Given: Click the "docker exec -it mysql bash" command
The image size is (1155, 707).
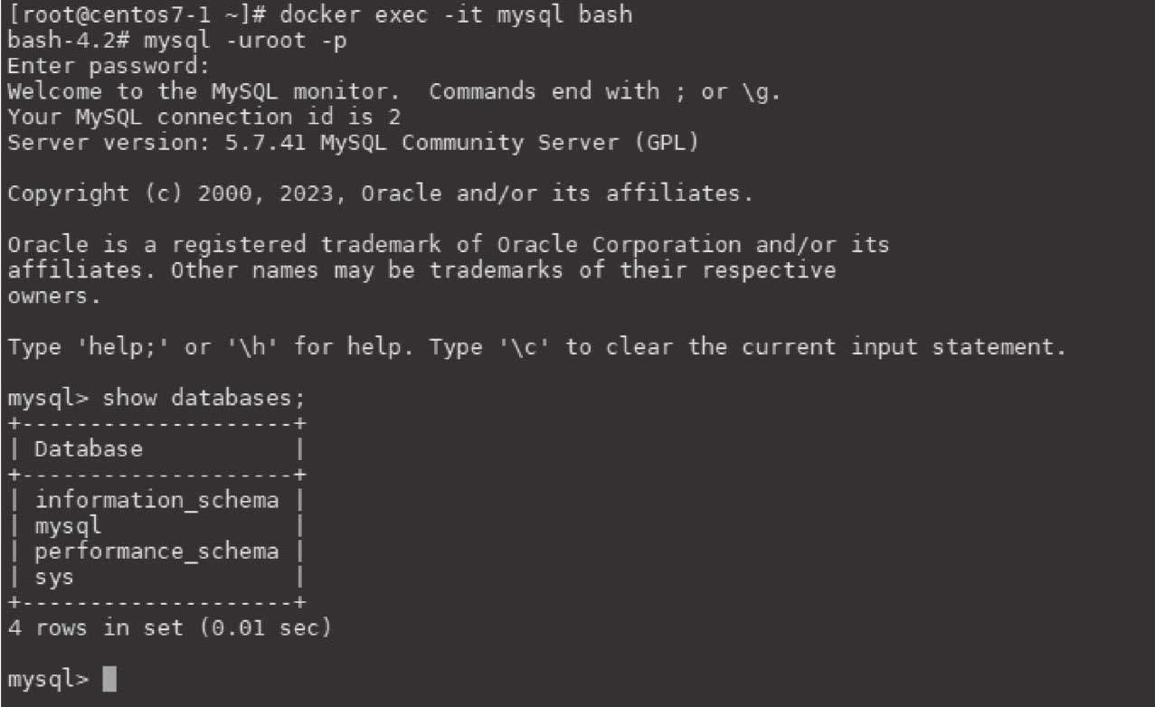Looking at the screenshot, I should [457, 15].
